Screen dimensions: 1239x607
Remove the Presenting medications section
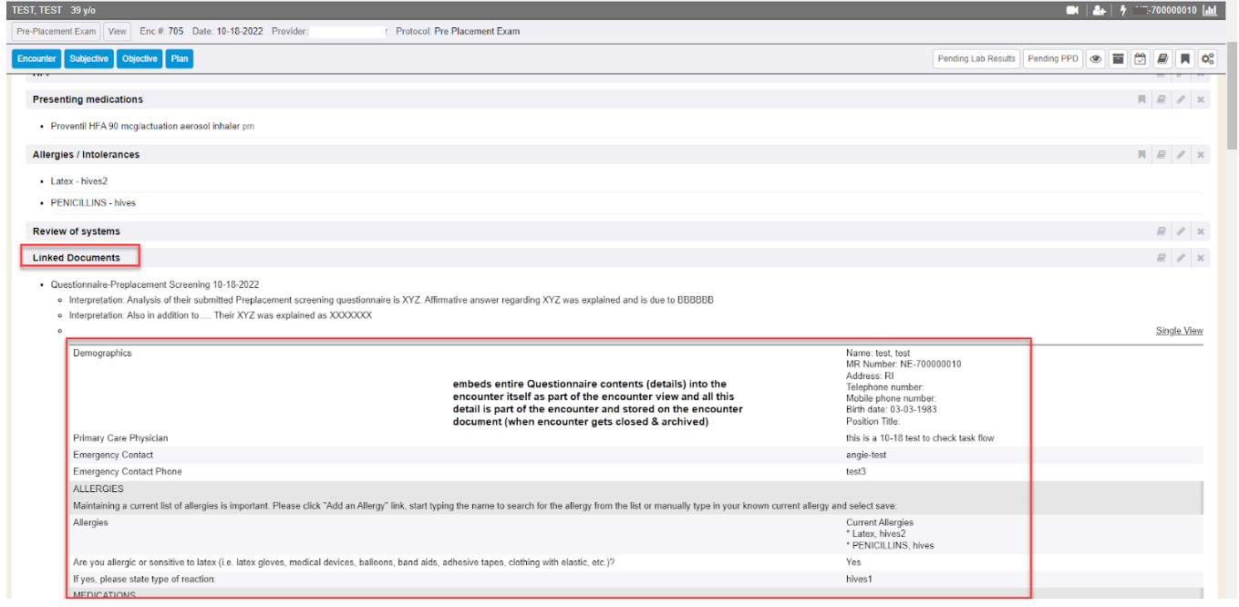1201,99
